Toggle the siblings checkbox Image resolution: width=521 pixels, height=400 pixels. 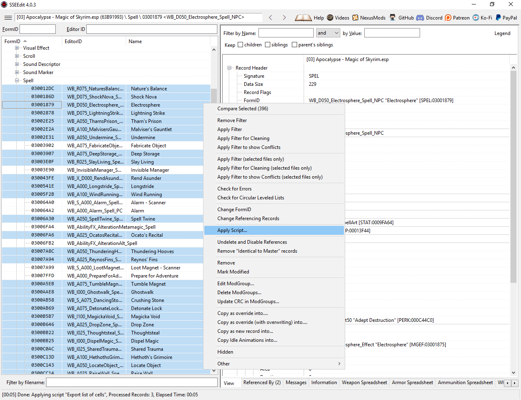(x=268, y=45)
